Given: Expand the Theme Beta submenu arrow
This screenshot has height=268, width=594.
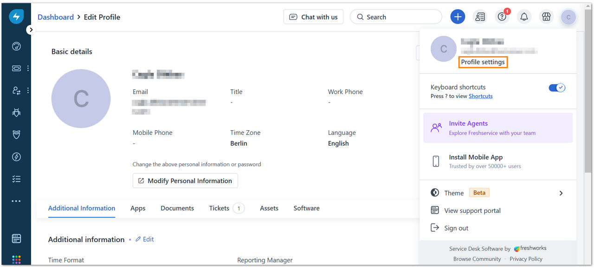Looking at the screenshot, I should tap(561, 193).
